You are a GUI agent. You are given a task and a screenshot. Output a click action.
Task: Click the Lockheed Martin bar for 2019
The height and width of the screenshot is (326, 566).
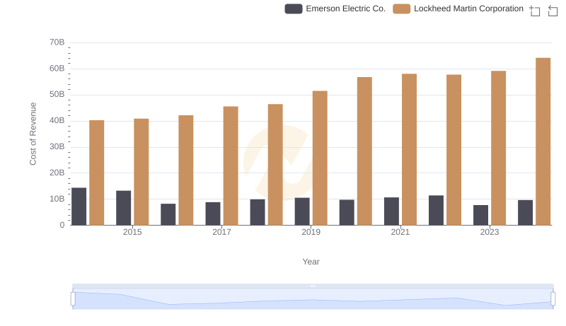(x=320, y=158)
